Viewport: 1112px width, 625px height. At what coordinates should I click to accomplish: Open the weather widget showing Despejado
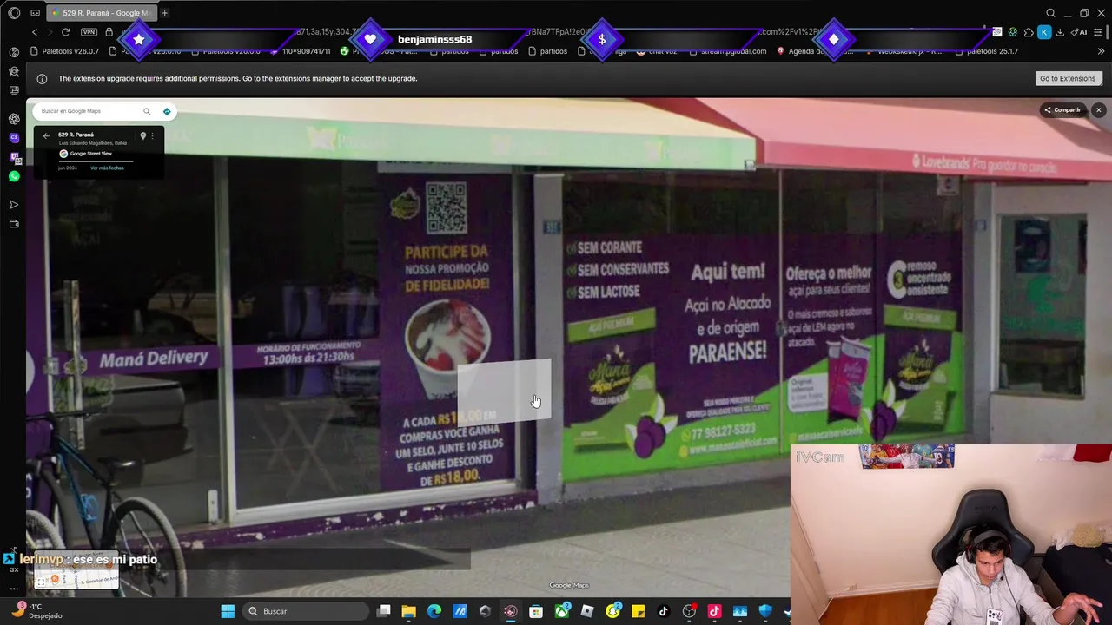coord(36,611)
